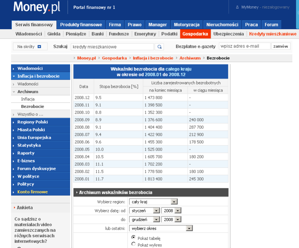Click the zamów button
Image resolution: width=299 pixels, height=248 pixels.
pyautogui.click(x=281, y=46)
